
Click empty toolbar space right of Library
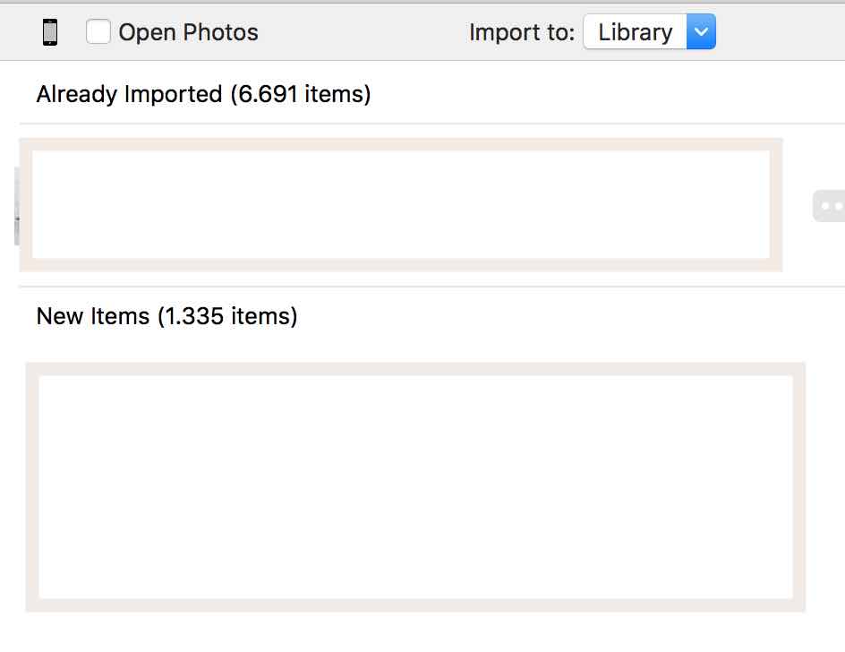coord(779,32)
